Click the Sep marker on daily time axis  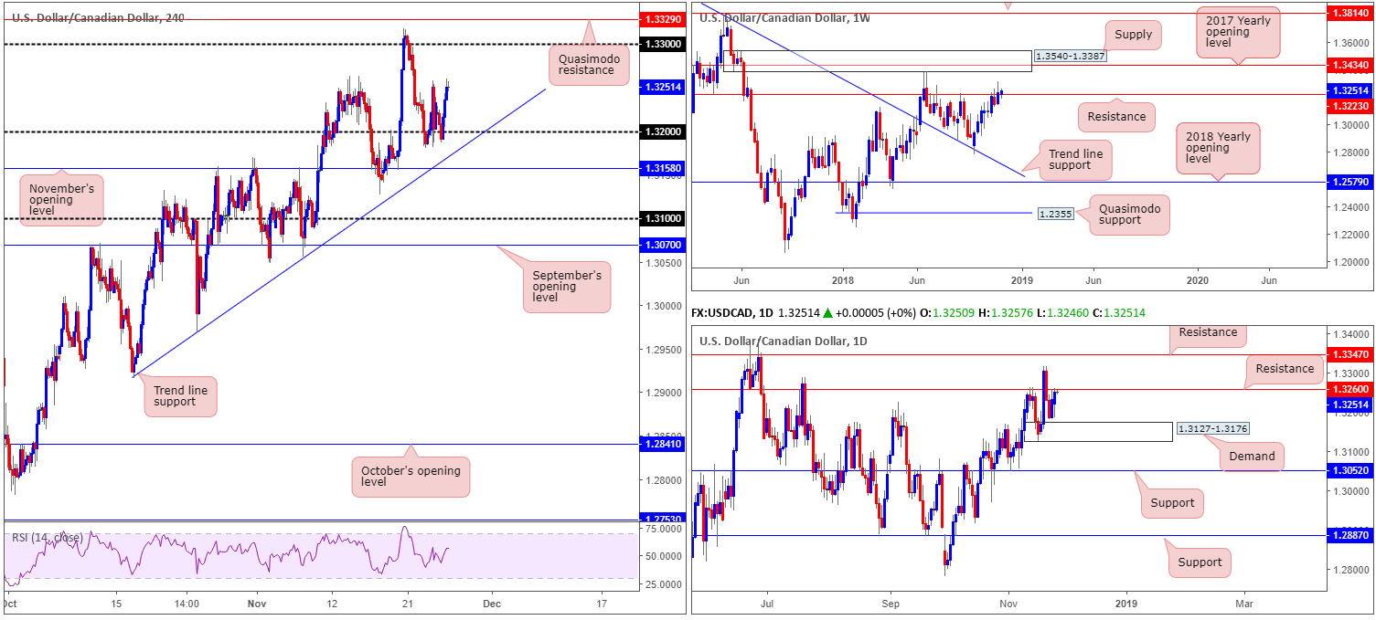click(x=891, y=604)
